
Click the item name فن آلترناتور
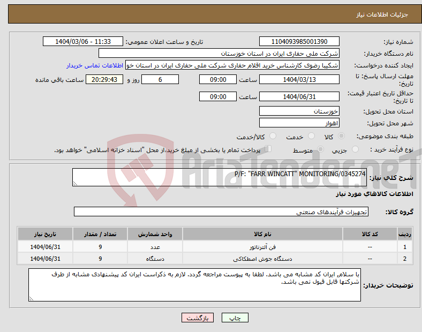[262, 247]
